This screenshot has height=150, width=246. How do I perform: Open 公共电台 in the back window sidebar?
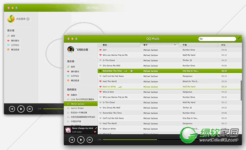[x=15, y=45]
